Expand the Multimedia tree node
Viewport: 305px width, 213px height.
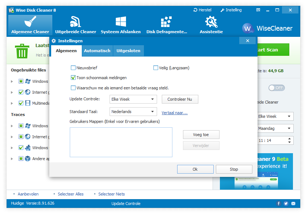pos(12,103)
